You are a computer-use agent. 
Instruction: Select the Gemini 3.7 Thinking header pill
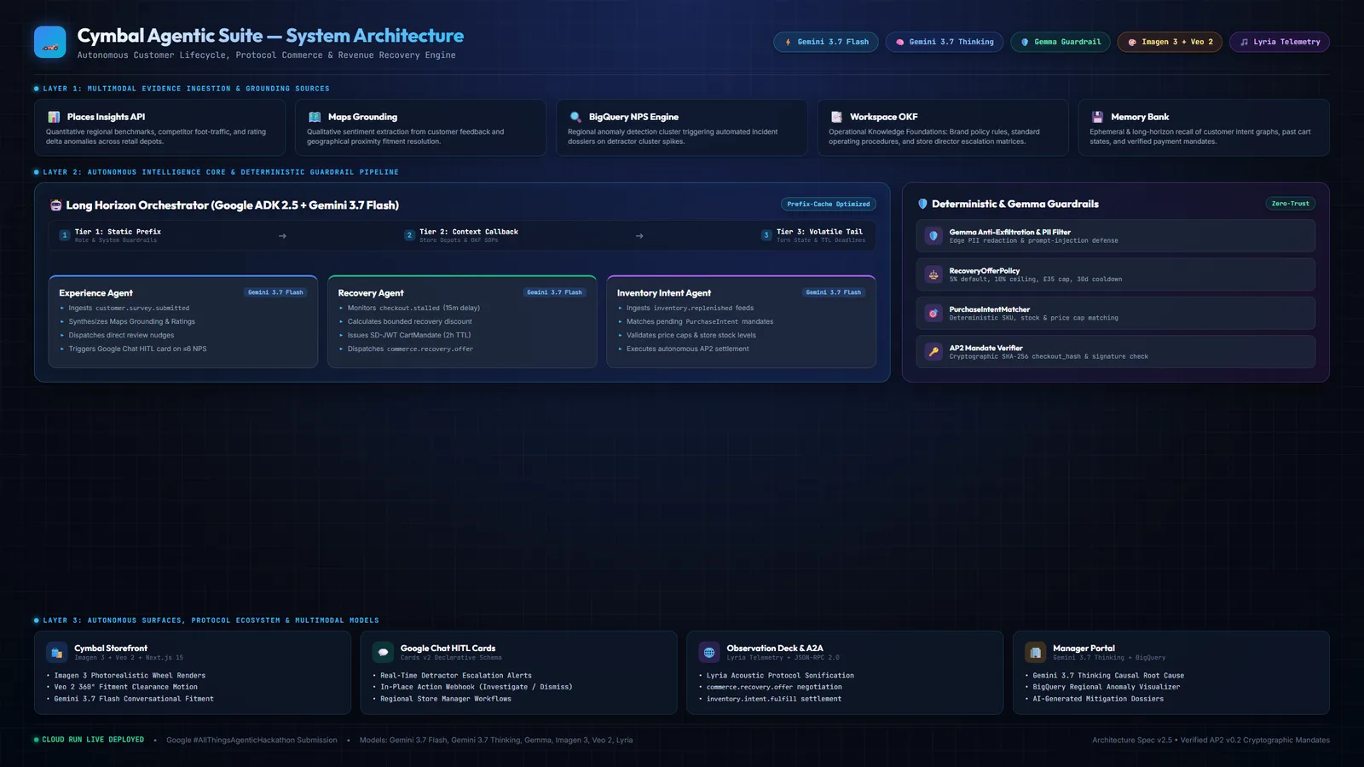pyautogui.click(x=944, y=42)
